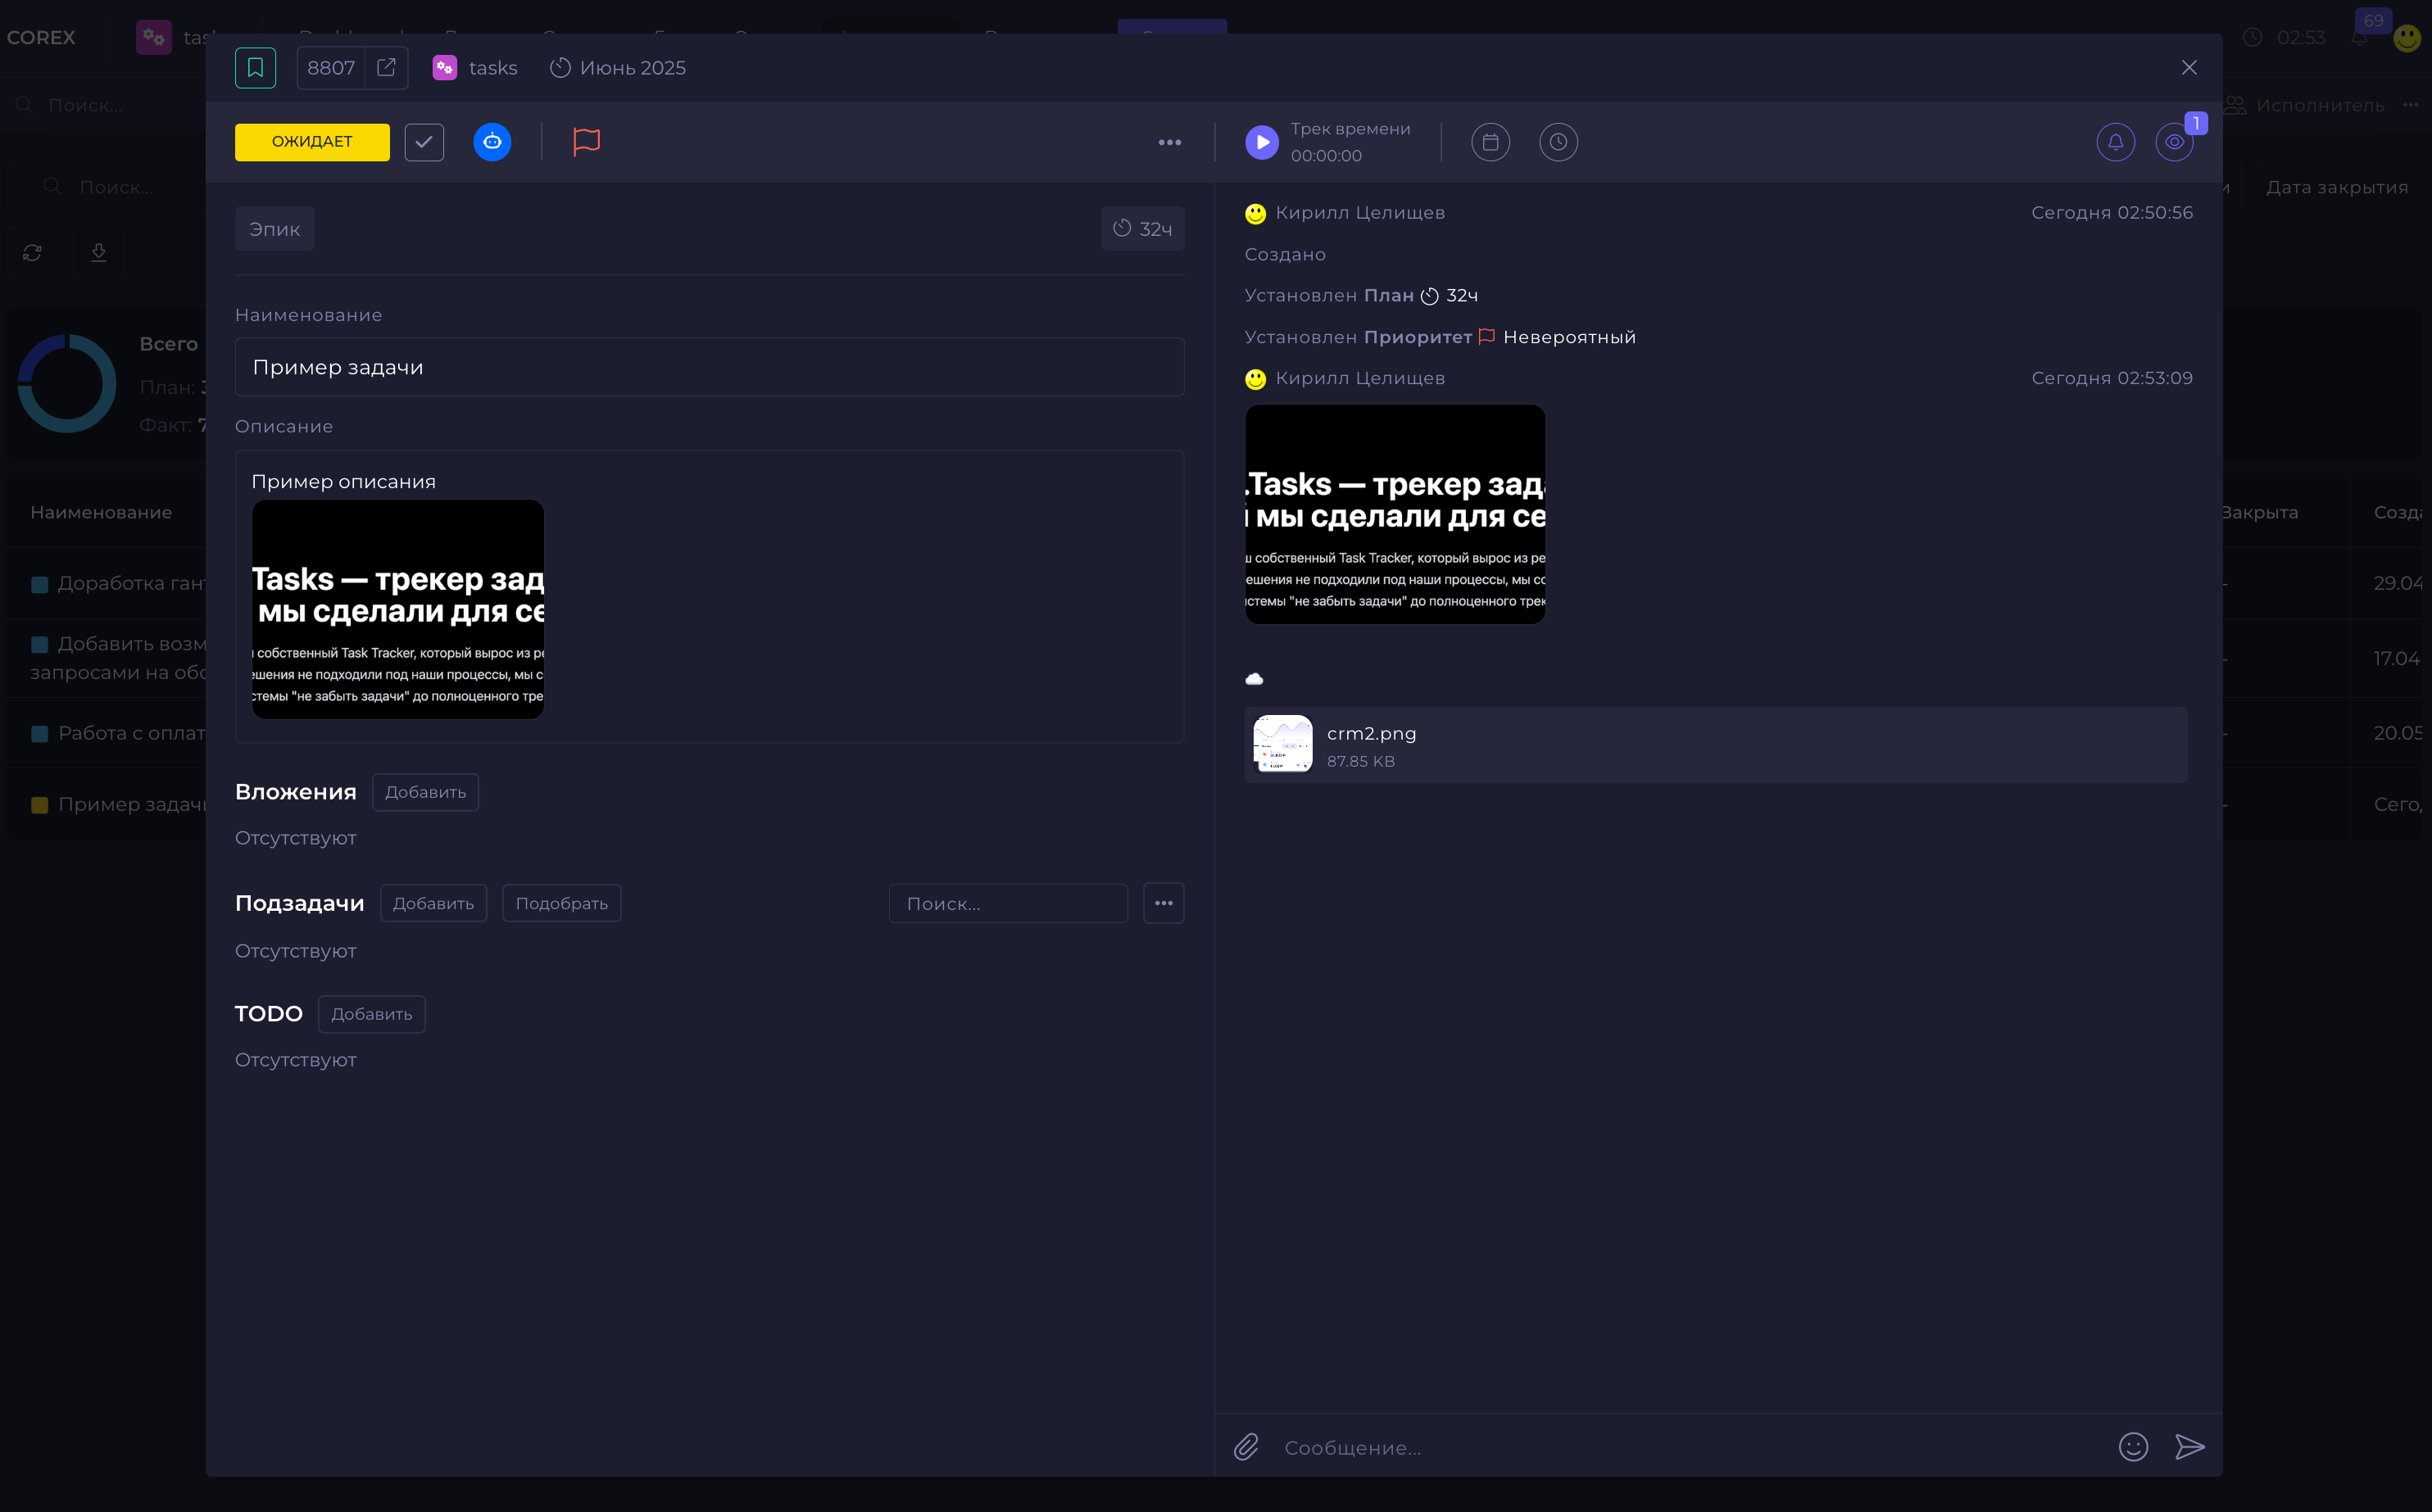Viewport: 2432px width, 1512px height.
Task: Focus the subtasks search field
Action: coord(1007,903)
